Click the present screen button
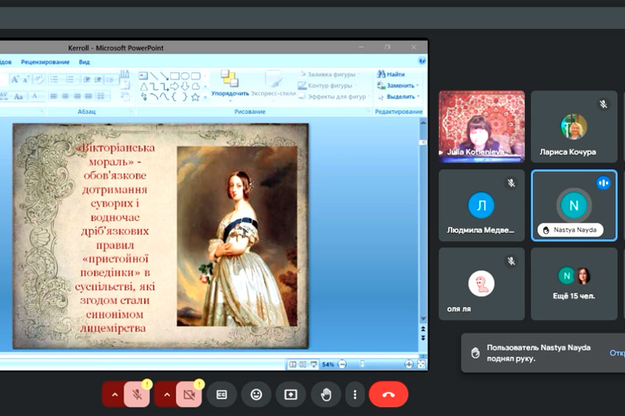The image size is (625, 416). pyautogui.click(x=290, y=395)
